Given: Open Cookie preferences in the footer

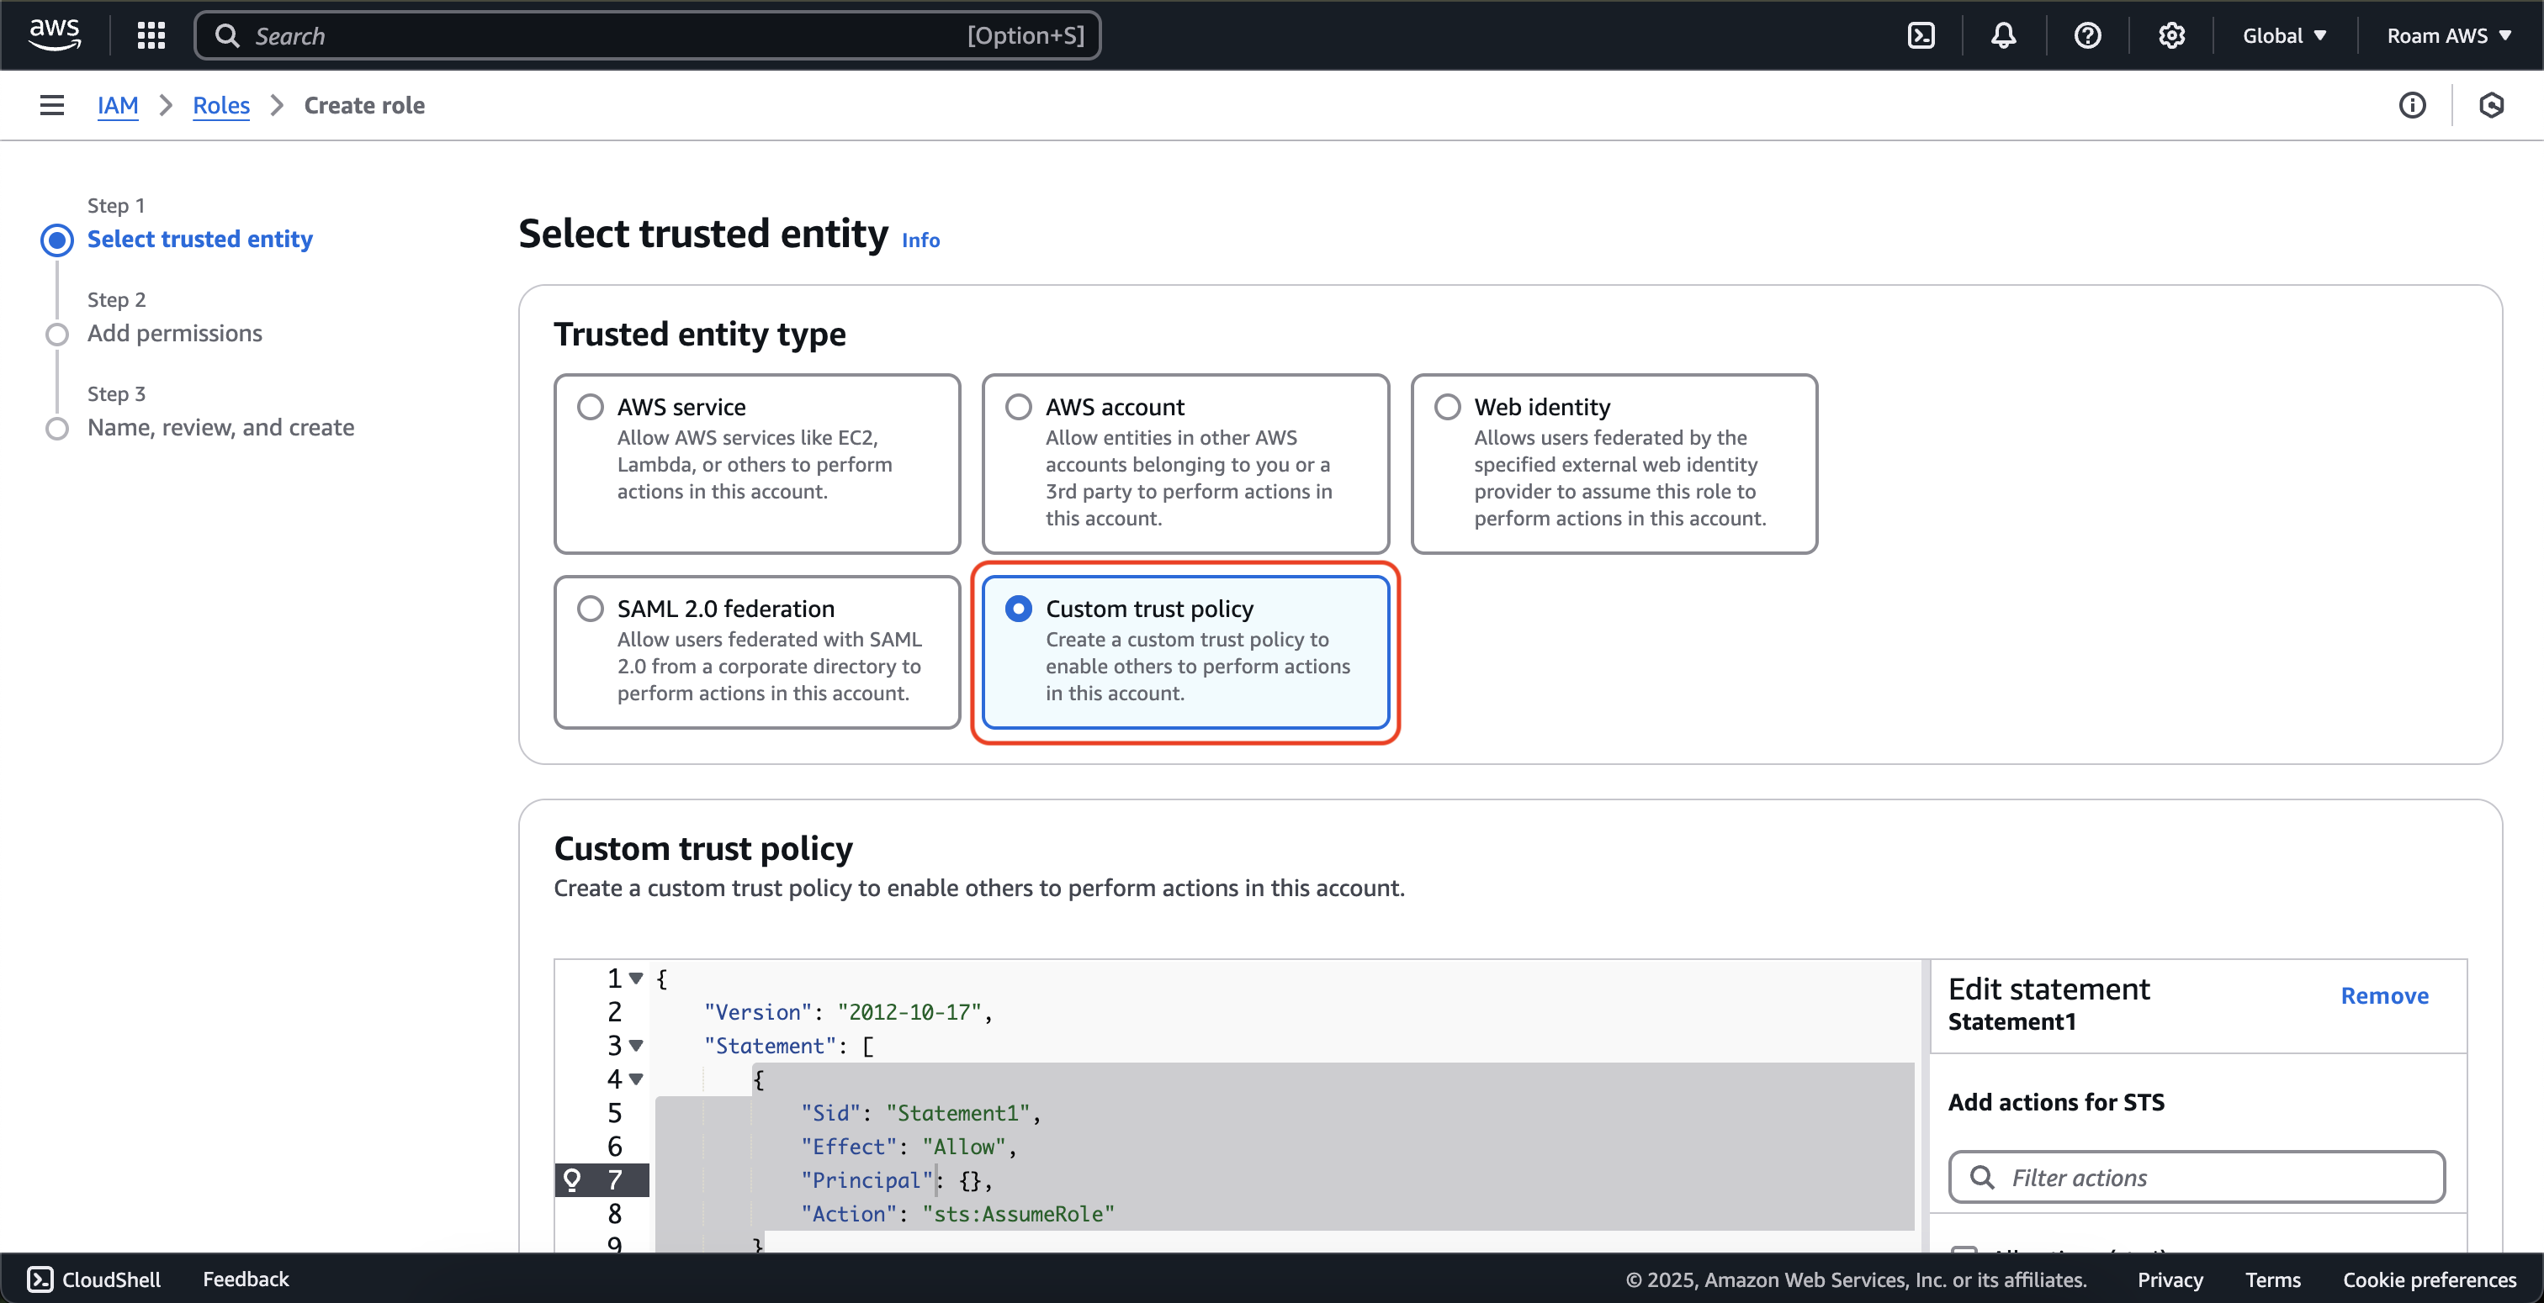Looking at the screenshot, I should 2430,1279.
